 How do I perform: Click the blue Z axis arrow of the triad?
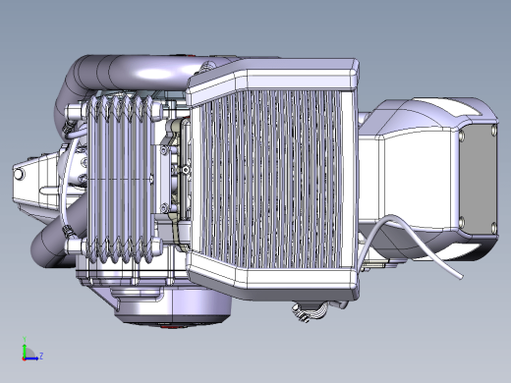31,358
